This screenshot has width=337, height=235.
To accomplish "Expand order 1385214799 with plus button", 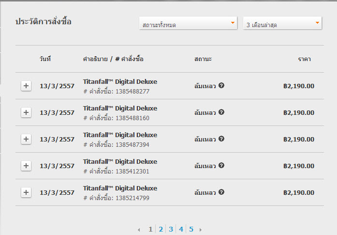I will 26,192.
